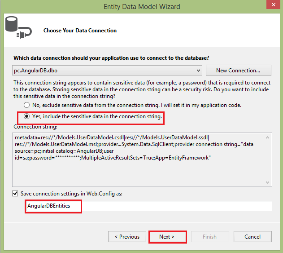Select No, exclude sensitive data option
Viewport: 283px width, 253px height.
click(27, 105)
